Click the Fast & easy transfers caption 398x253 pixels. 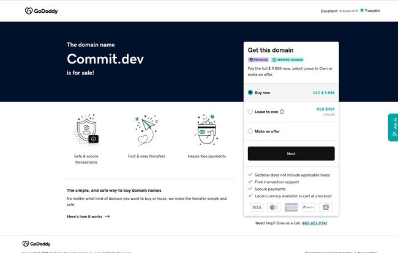click(146, 156)
